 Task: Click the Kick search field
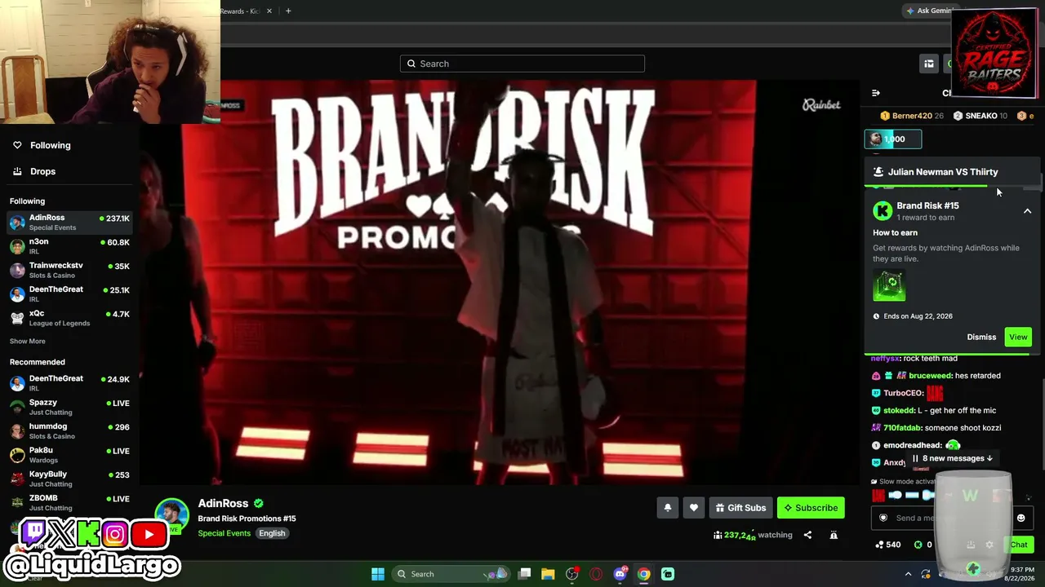coord(522,64)
